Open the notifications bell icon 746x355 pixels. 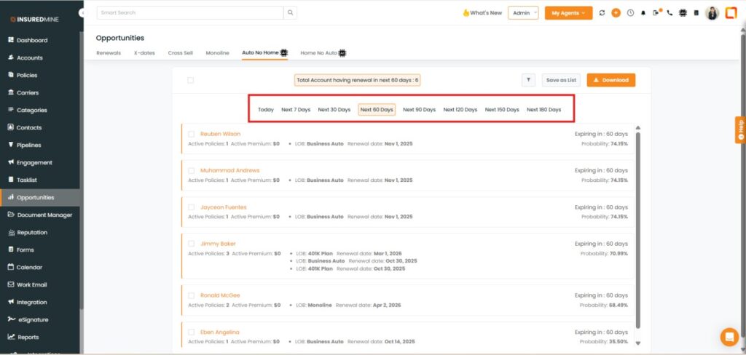click(643, 13)
